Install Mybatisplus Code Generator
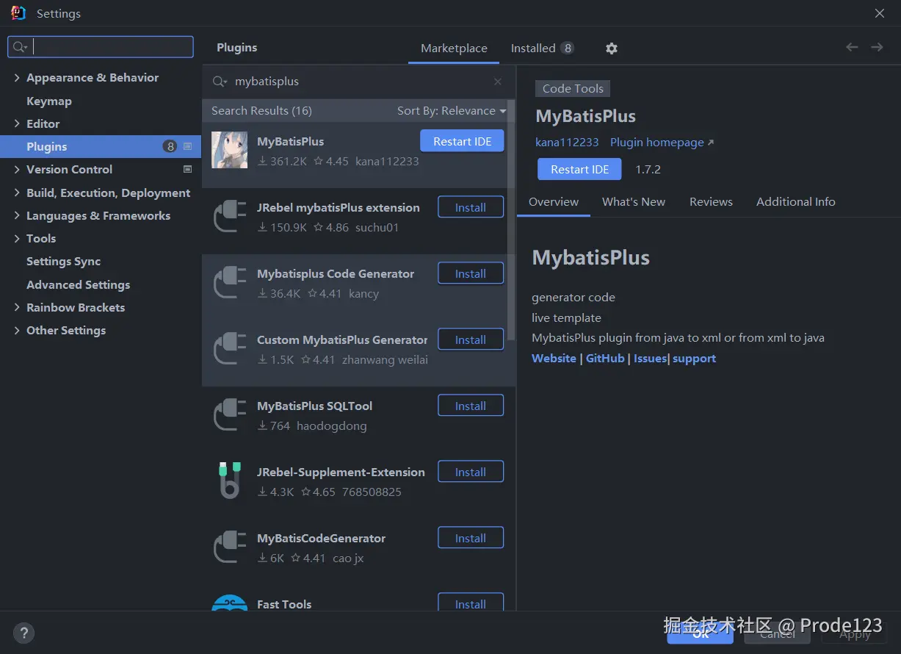The height and width of the screenshot is (654, 901). [x=471, y=273]
